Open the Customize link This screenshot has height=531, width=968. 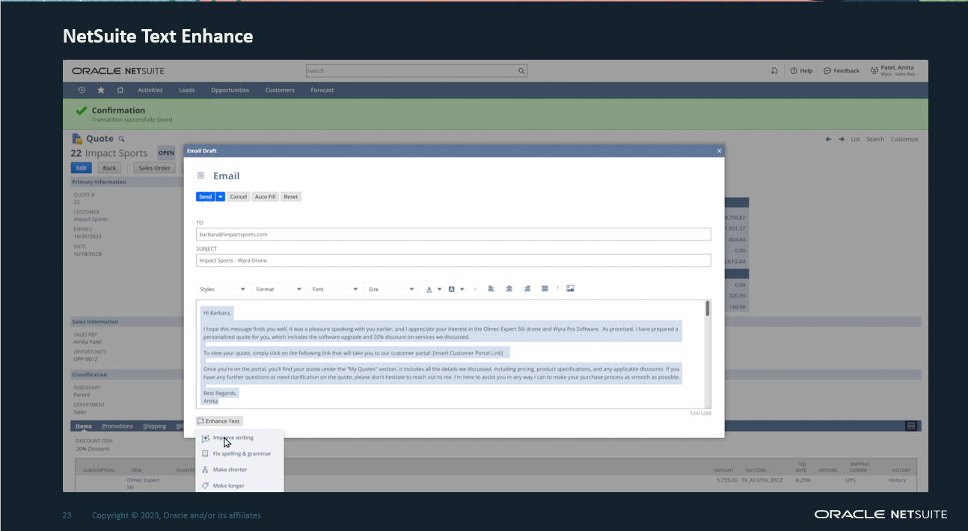click(904, 140)
